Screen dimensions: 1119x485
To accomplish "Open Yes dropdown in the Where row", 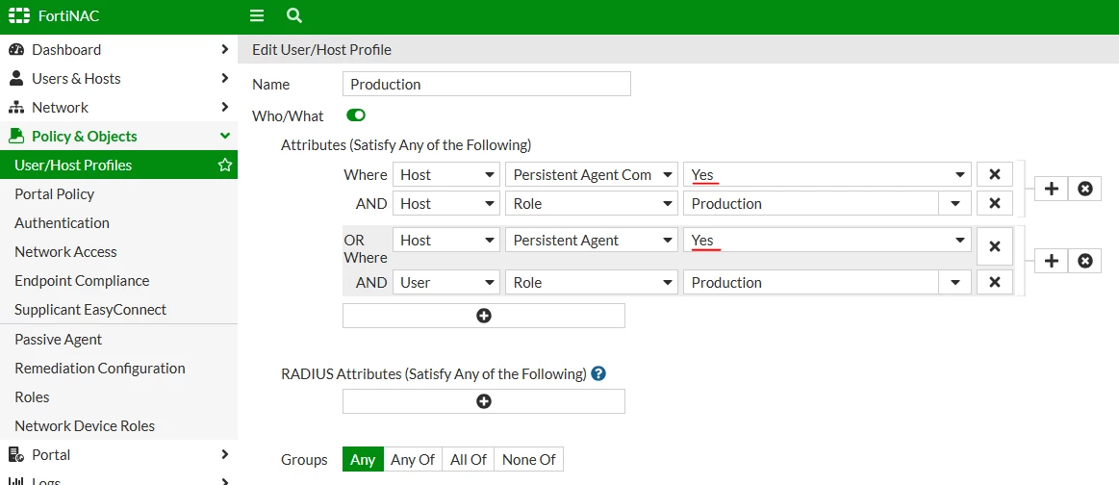I will tap(827, 175).
